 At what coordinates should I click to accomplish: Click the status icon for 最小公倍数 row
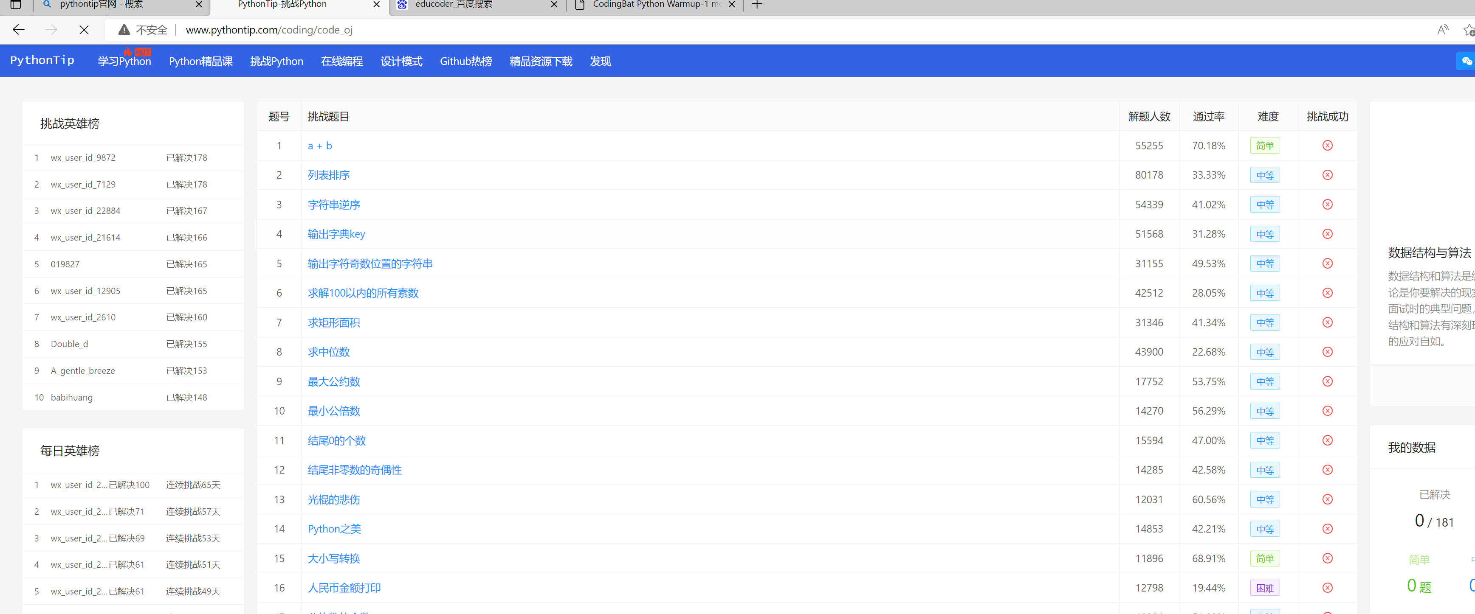(1327, 411)
